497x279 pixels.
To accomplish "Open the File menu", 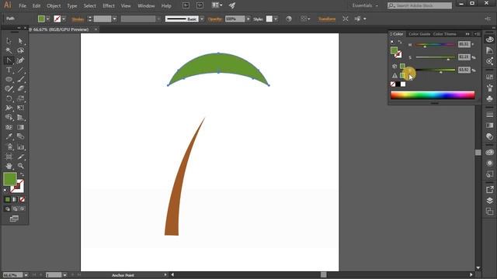I will pyautogui.click(x=23, y=5).
